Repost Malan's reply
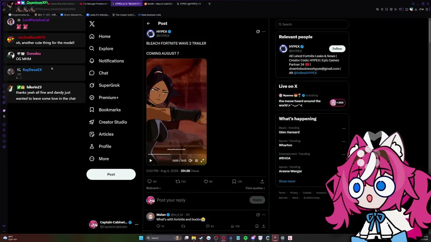431x242 pixels. pyautogui.click(x=183, y=226)
